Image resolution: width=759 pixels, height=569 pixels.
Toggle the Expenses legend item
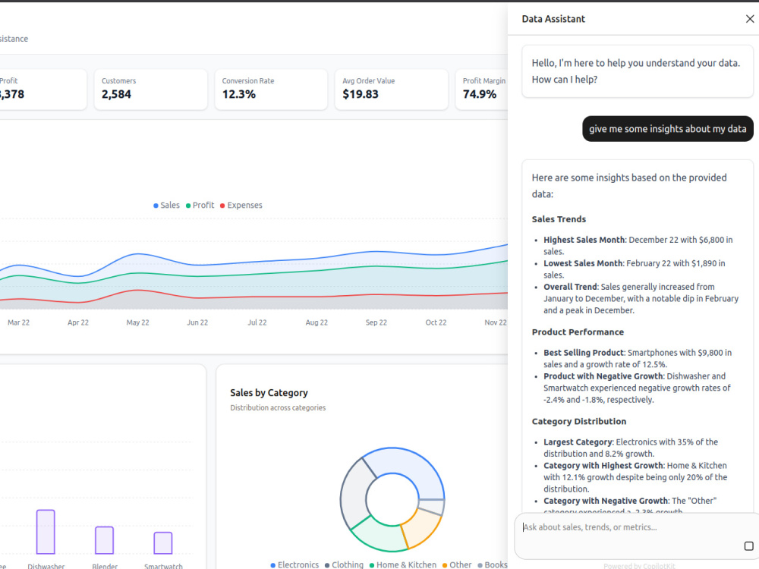[x=241, y=205]
